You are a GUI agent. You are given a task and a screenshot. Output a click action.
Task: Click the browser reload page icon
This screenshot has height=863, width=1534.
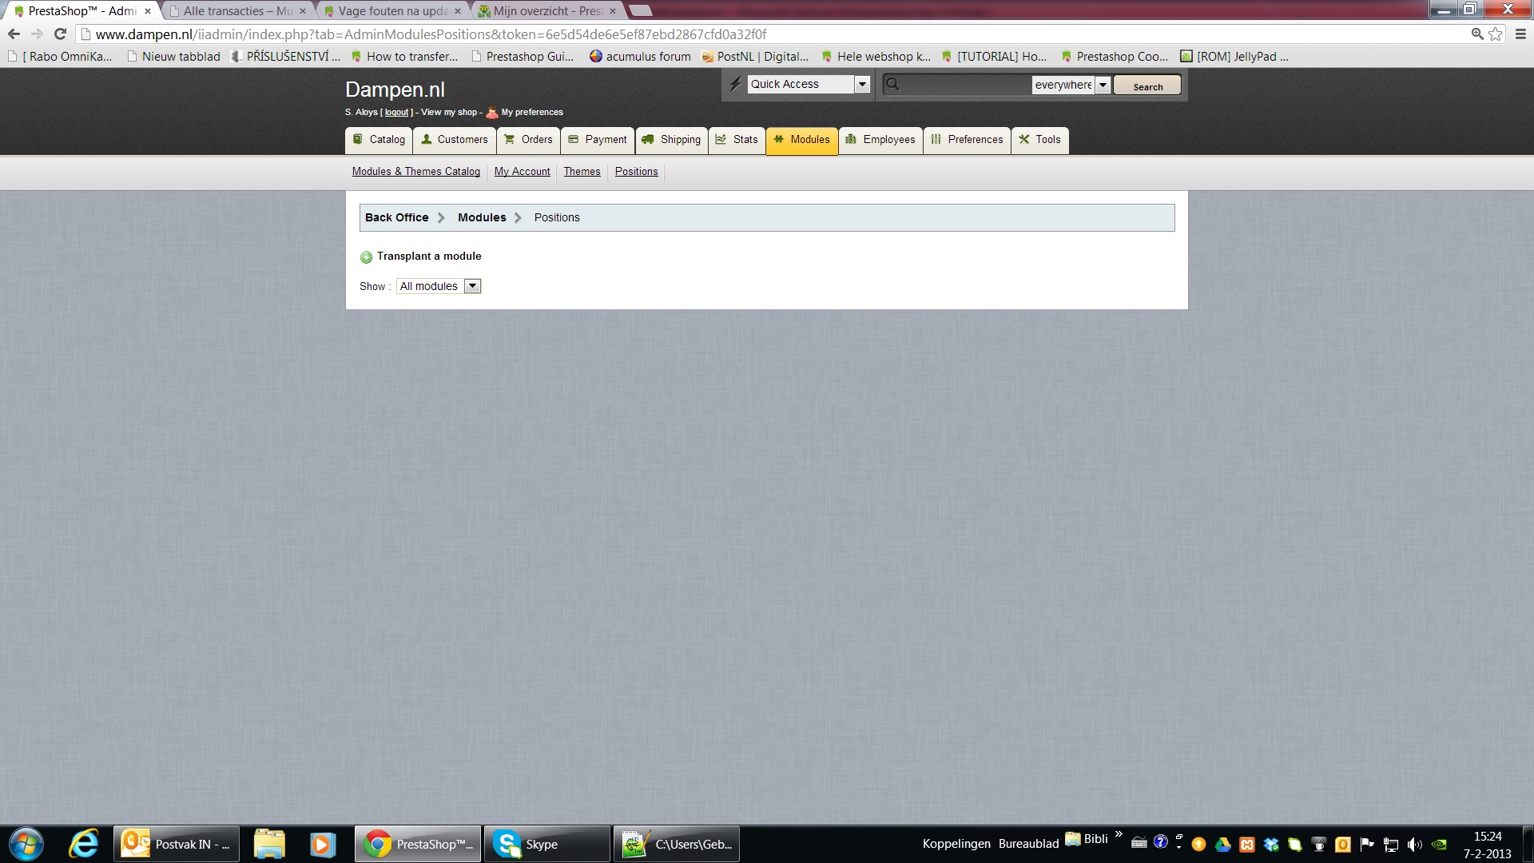60,34
